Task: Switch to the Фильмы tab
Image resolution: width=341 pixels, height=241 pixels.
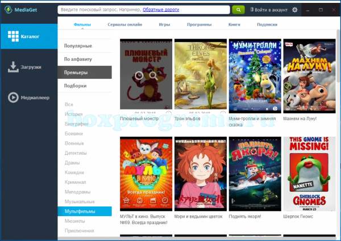Action: click(82, 24)
